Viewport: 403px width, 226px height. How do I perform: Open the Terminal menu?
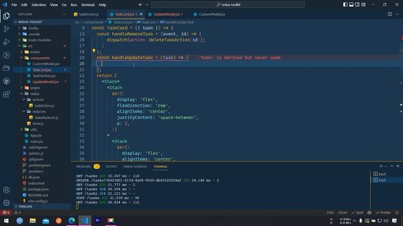[88, 4]
